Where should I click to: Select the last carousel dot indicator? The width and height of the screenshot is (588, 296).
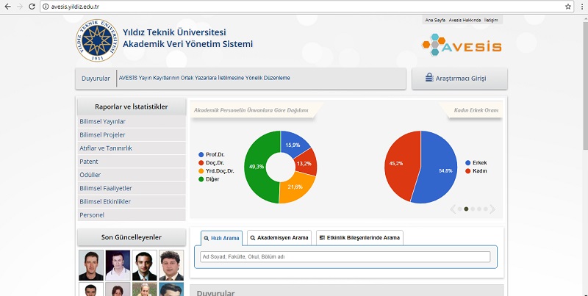[x=486, y=209]
